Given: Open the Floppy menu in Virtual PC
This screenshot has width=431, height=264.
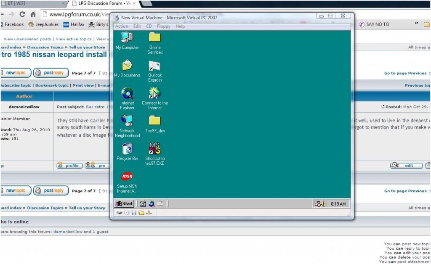Looking at the screenshot, I should (164, 26).
